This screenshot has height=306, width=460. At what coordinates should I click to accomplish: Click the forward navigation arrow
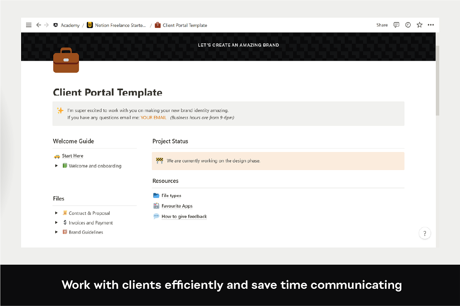(46, 25)
